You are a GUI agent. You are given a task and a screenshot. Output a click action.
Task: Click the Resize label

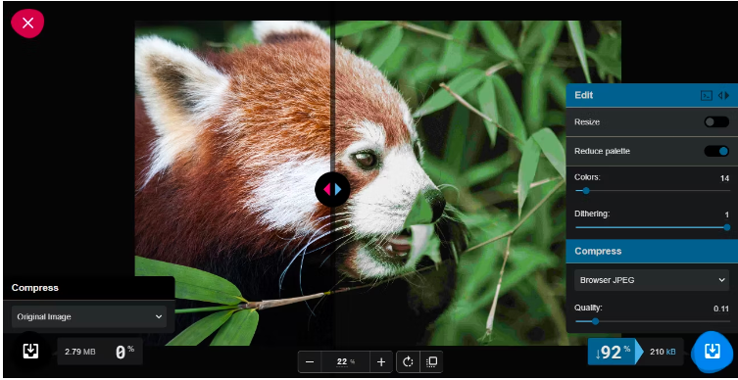(587, 122)
